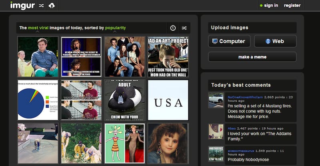Open the USA text image thumbnail

(x=168, y=100)
